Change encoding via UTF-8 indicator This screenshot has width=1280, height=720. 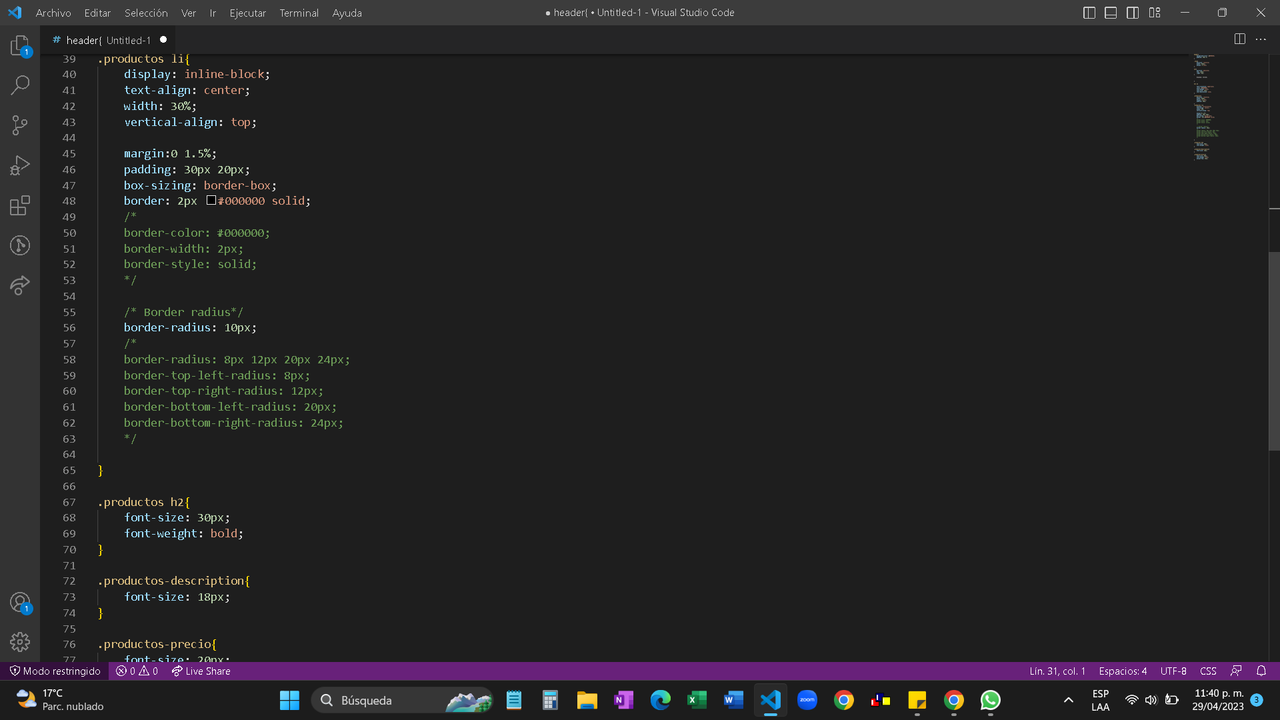pos(1173,671)
